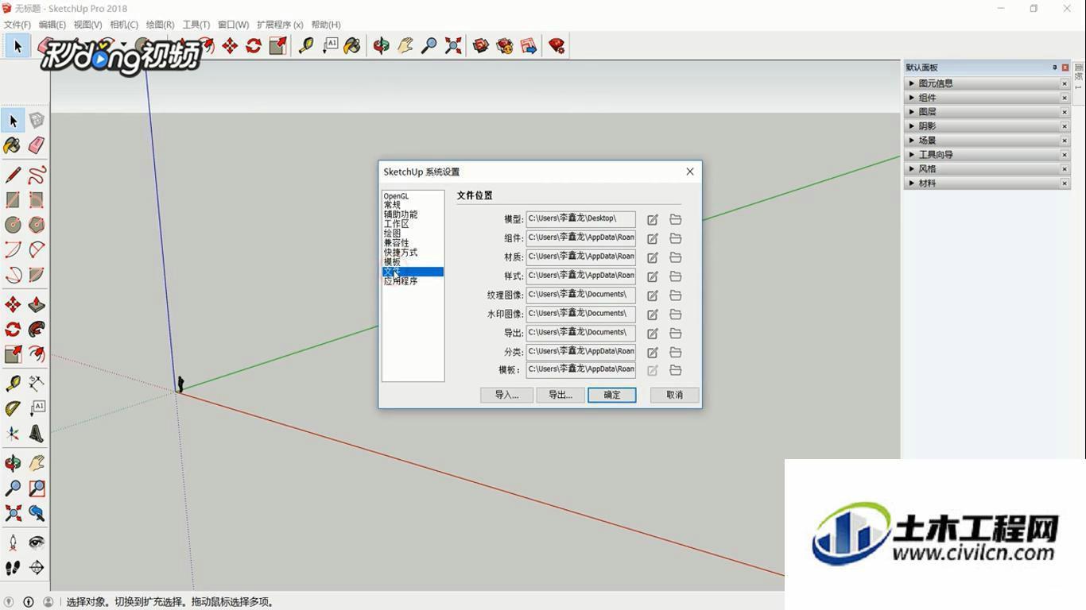This screenshot has height=610, width=1086.
Task: Browse folder for 纹理图像 path
Action: pos(676,295)
